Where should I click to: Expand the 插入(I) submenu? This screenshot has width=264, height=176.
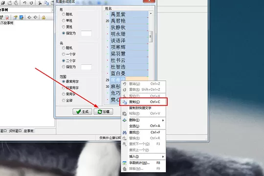pyautogui.click(x=143, y=156)
